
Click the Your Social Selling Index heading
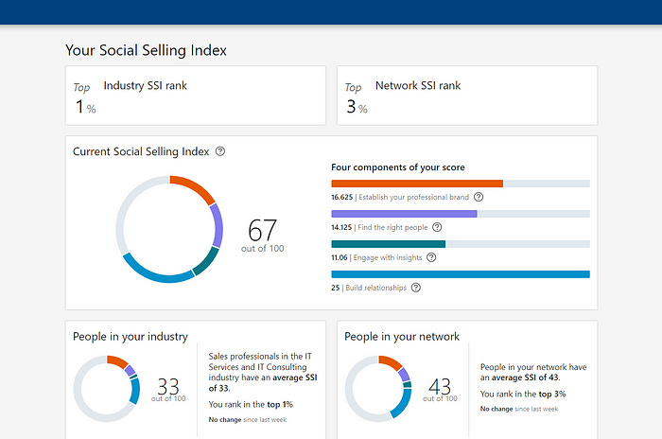point(146,50)
